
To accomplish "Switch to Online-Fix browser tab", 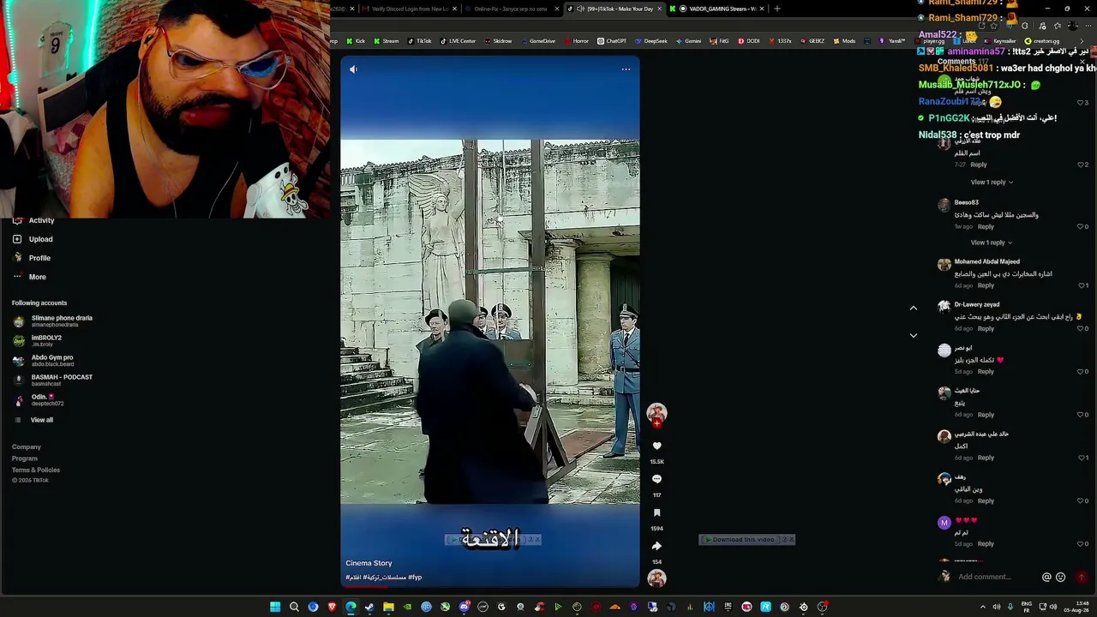I will click(511, 9).
